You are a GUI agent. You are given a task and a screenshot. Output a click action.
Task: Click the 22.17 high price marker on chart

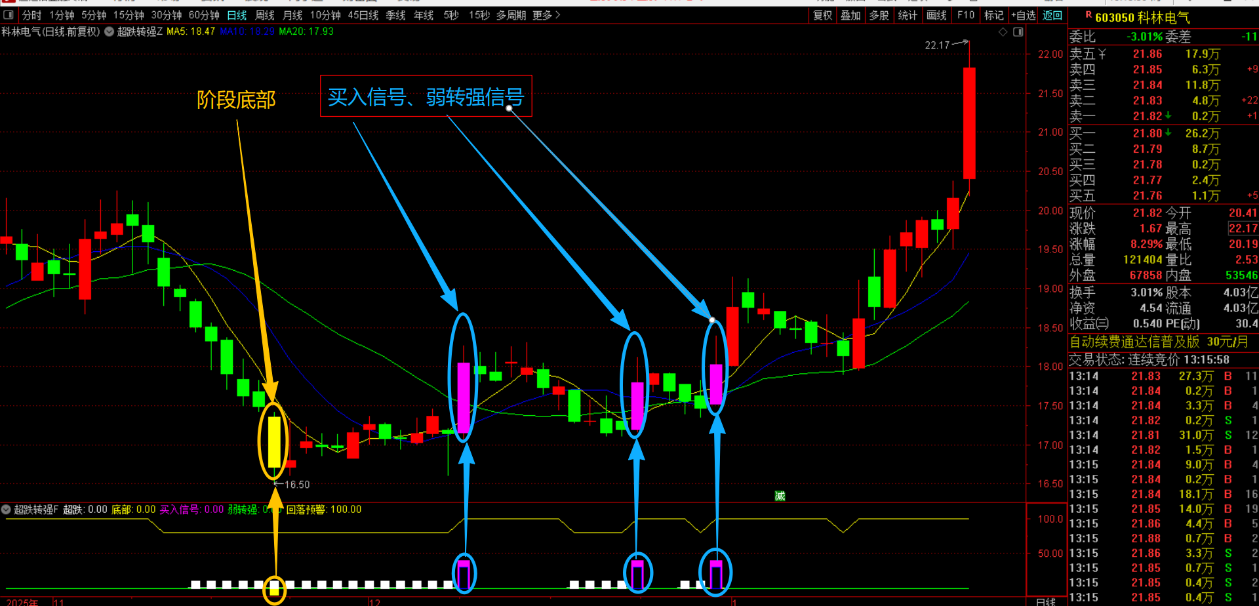(x=937, y=45)
